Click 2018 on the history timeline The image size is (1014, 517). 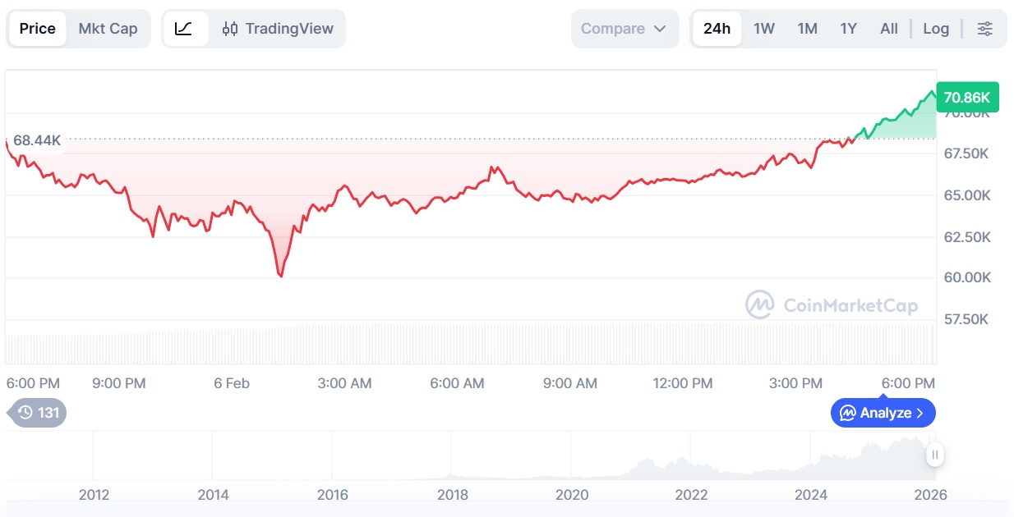coord(453,494)
